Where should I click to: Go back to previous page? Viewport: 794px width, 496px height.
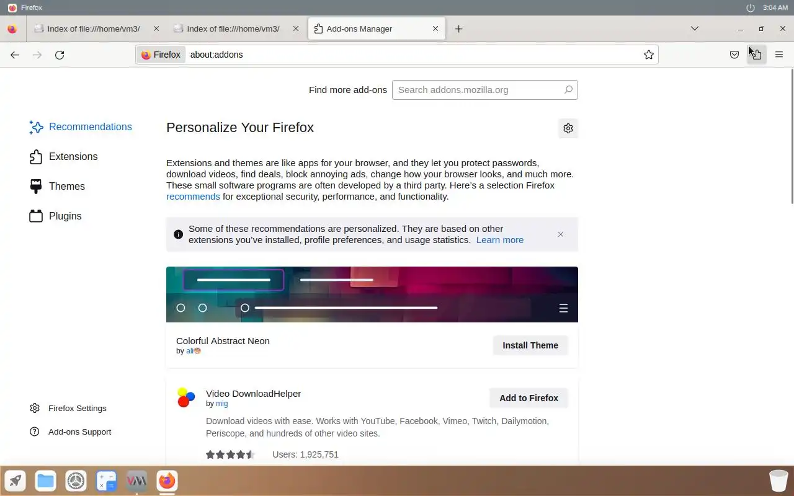click(x=15, y=55)
